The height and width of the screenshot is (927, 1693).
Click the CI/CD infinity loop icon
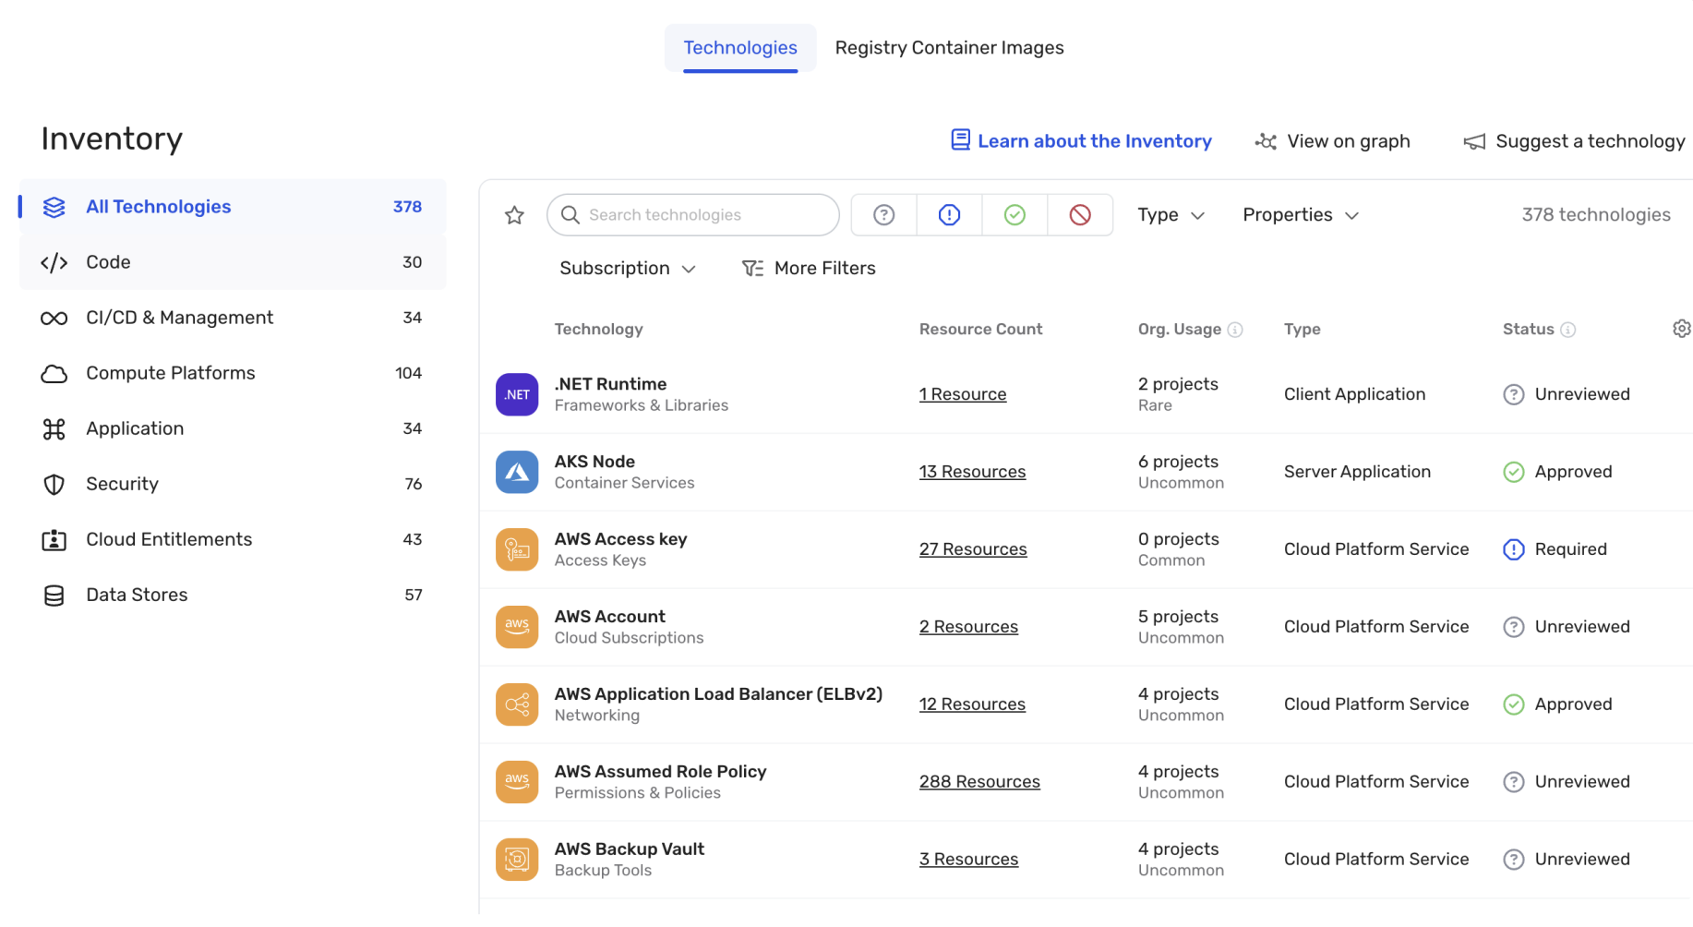click(54, 318)
